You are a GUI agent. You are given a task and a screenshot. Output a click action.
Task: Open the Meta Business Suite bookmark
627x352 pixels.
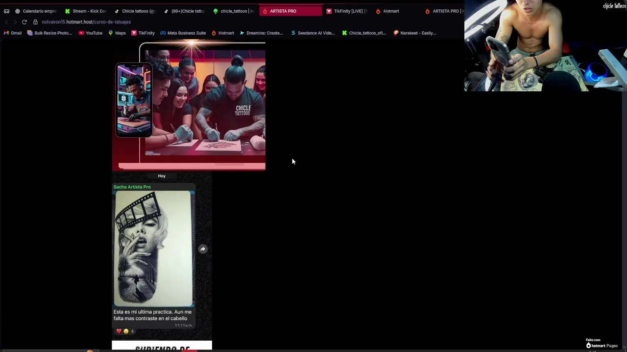tap(183, 33)
